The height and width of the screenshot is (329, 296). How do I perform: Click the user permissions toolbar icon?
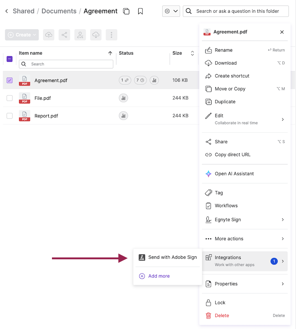(80, 35)
